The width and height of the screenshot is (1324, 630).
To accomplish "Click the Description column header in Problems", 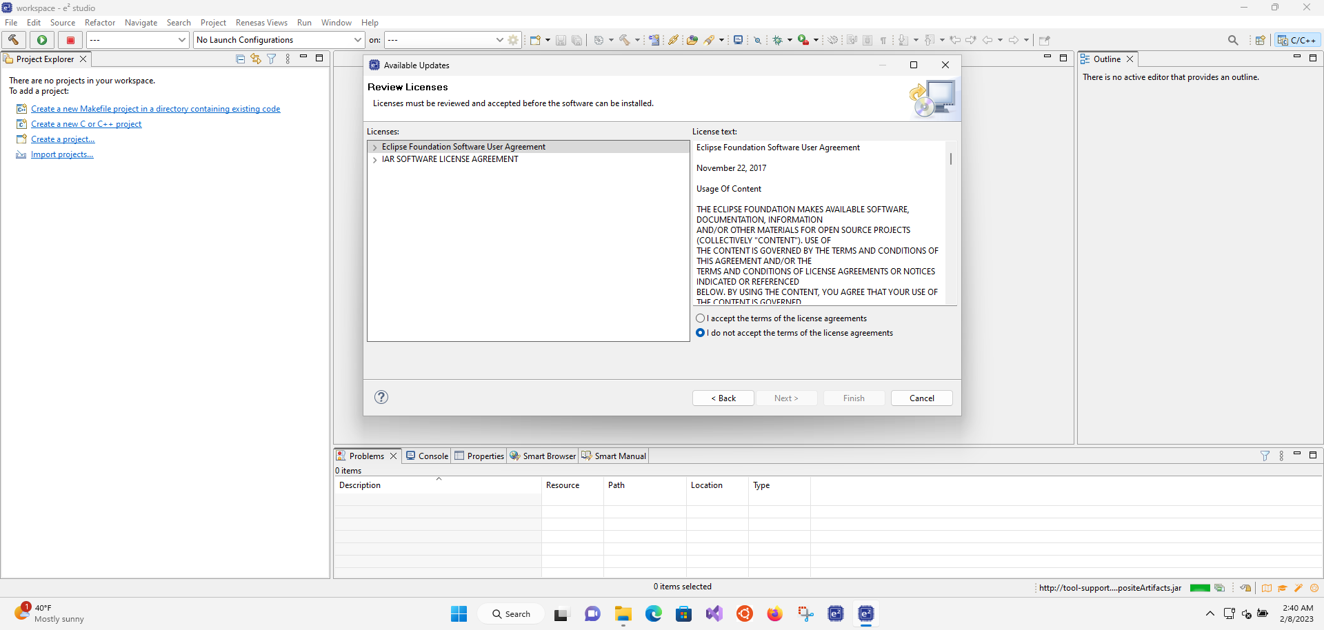I will point(438,485).
